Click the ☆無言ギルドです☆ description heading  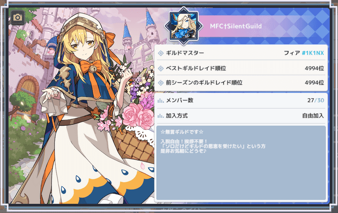tap(182, 132)
